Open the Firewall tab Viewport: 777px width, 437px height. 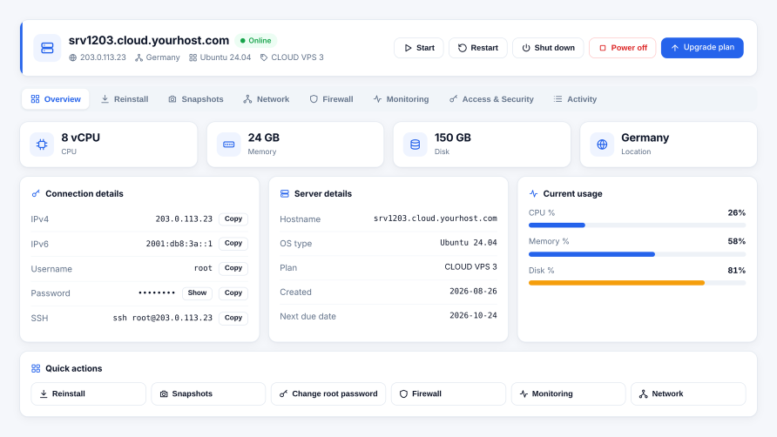331,99
